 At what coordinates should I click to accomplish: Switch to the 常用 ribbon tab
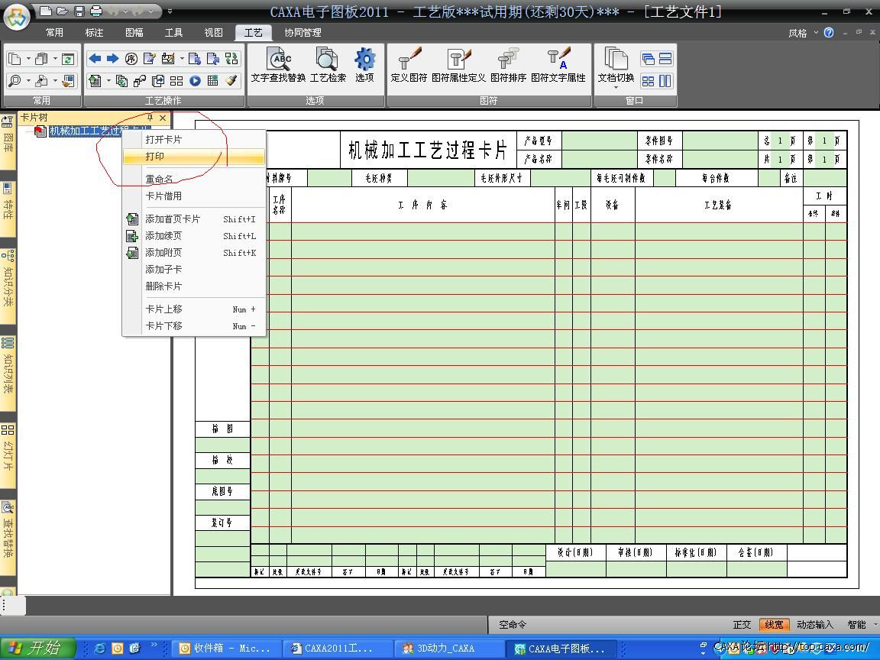54,33
